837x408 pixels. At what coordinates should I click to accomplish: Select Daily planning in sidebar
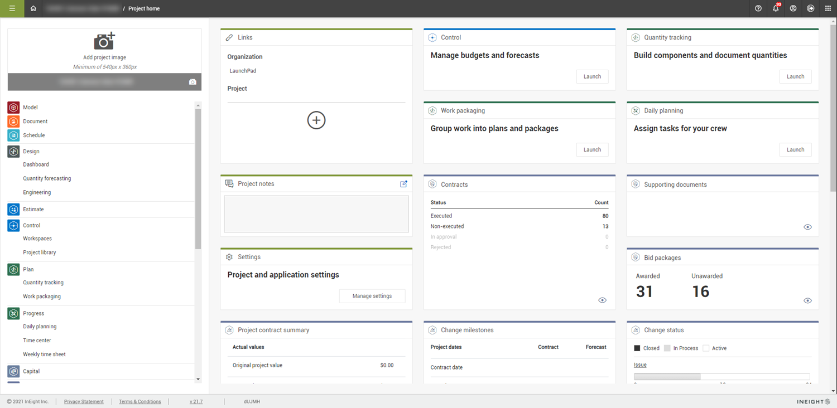pyautogui.click(x=40, y=327)
